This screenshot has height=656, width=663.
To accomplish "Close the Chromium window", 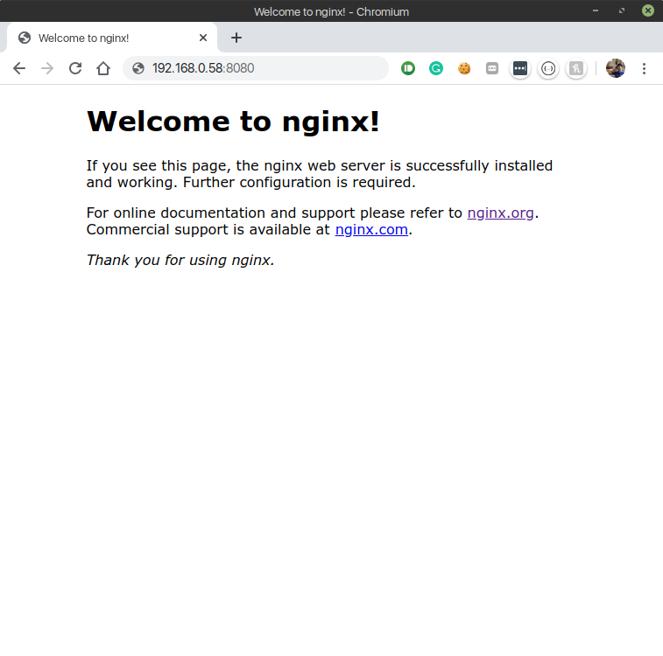I will [648, 10].
